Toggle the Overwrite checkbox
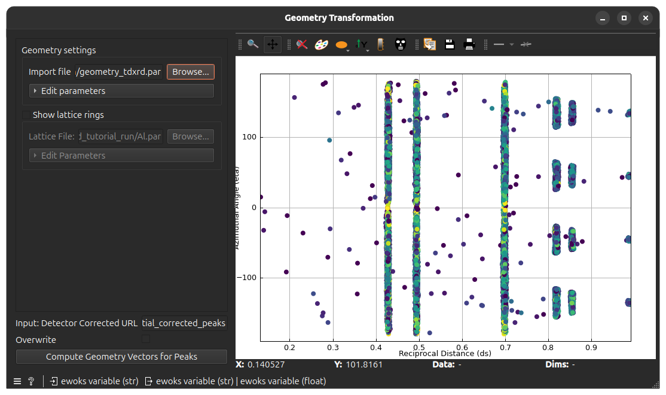Viewport: 666px width, 395px height. pyautogui.click(x=146, y=339)
